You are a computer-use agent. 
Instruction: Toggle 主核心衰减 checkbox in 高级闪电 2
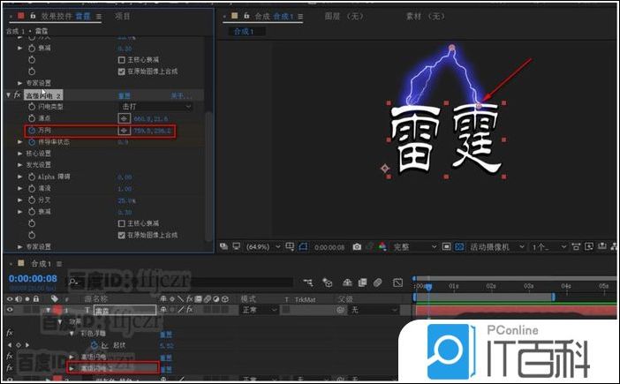tap(122, 223)
